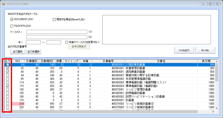Image resolution: width=223 pixels, height=118 pixels.
Task: Click the horizontal scrollbar right arrow
Action: tap(213, 112)
